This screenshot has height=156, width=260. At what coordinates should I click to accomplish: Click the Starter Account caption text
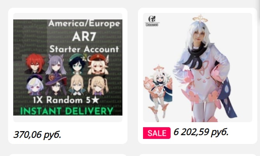[84, 49]
